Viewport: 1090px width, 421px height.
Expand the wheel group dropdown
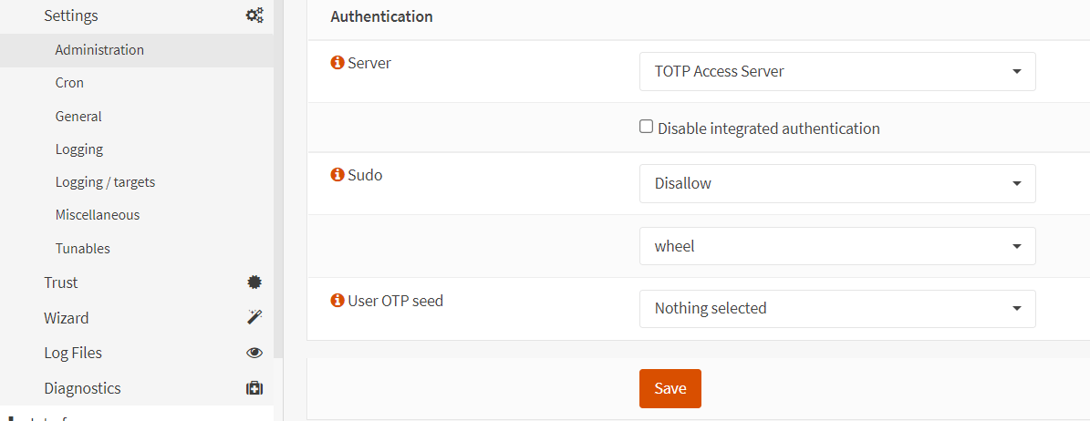[837, 246]
